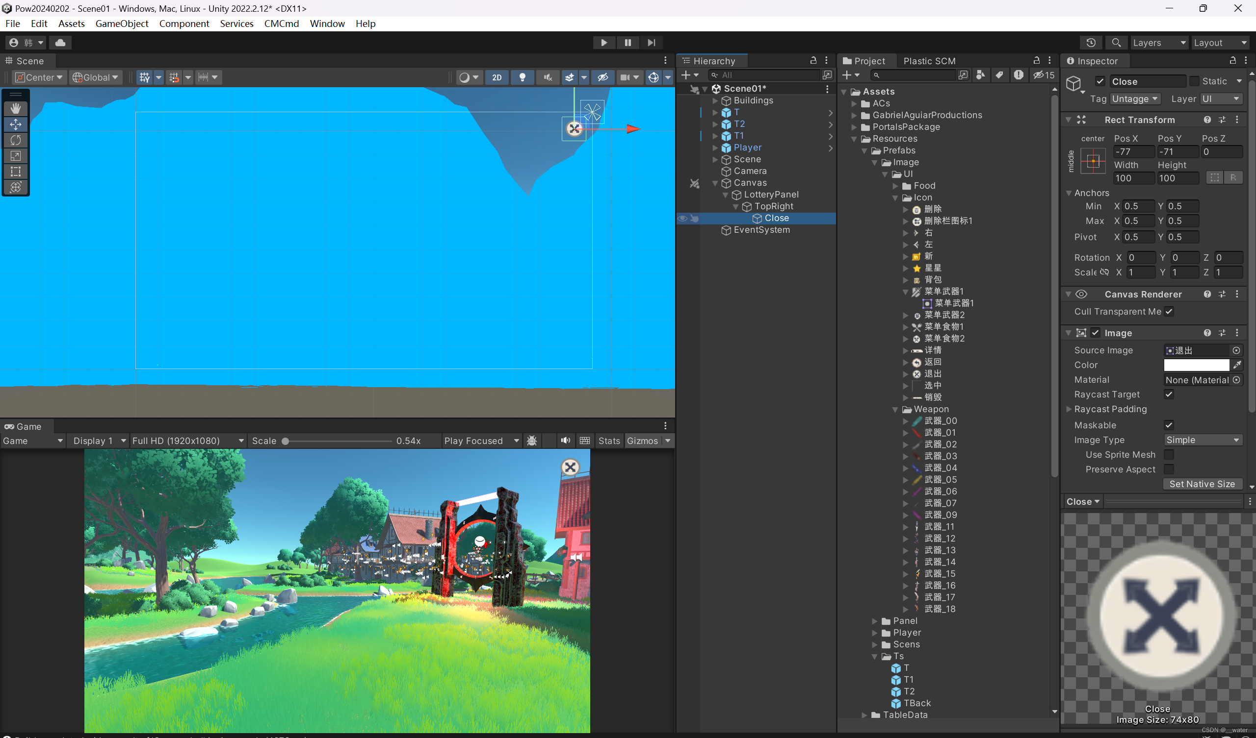
Task: Uncheck Raycast Target on the Image component
Action: pos(1169,394)
